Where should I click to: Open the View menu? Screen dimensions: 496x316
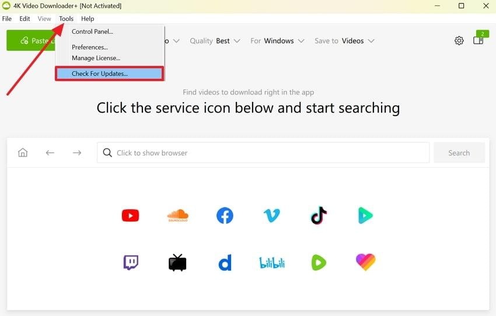(x=44, y=19)
